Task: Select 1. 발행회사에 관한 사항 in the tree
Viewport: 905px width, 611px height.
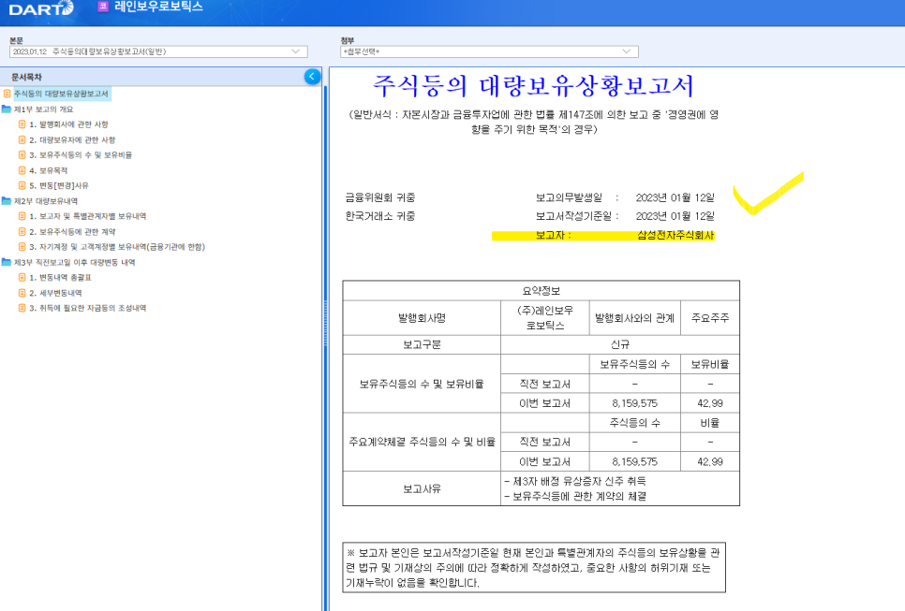Action: pos(67,124)
